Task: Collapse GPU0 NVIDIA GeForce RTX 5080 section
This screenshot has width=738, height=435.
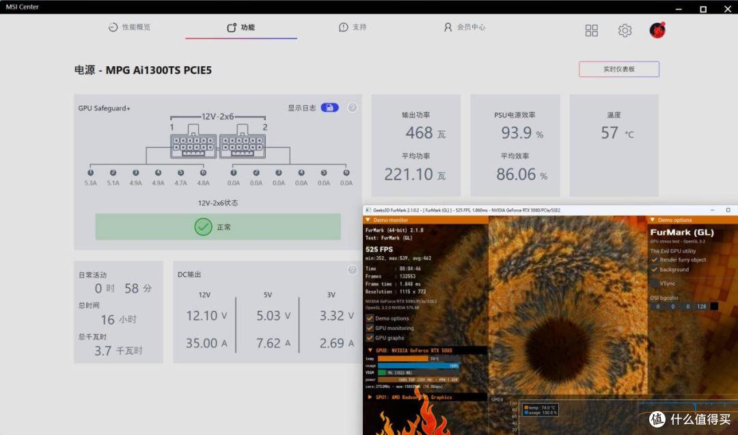Action: [370, 350]
